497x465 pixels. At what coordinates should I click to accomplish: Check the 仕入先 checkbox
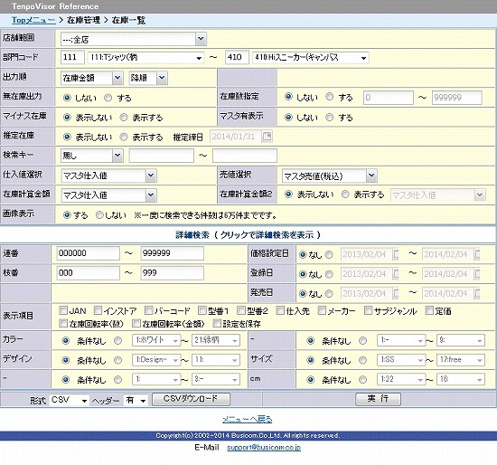pyautogui.click(x=280, y=310)
